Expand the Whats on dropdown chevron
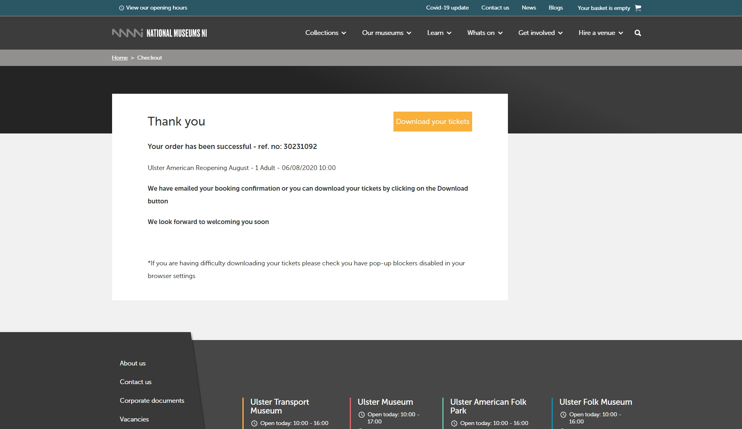This screenshot has height=429, width=742. (500, 33)
